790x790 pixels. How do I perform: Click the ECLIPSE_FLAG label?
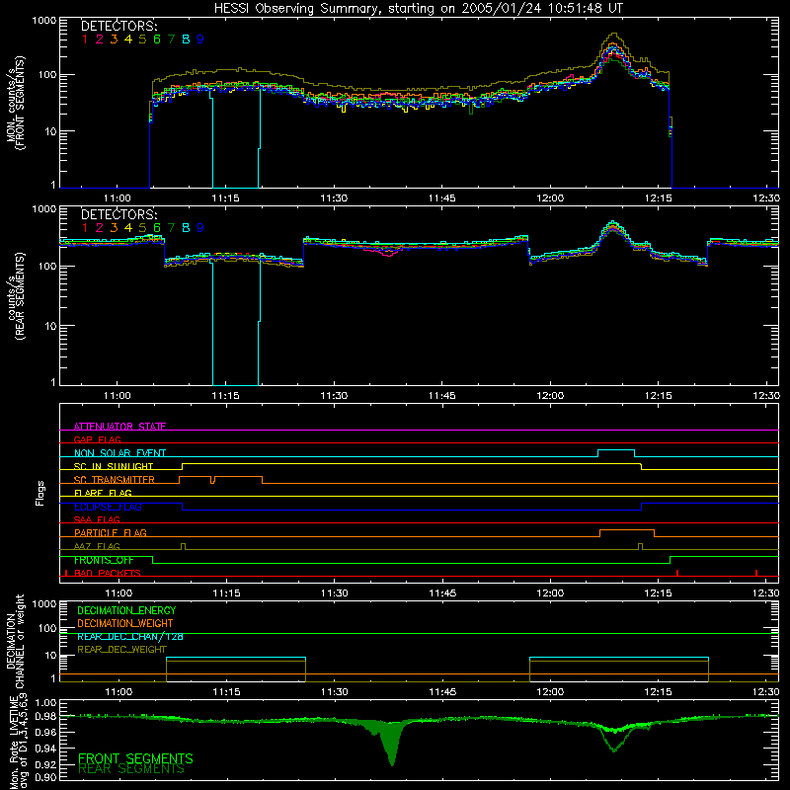108,507
